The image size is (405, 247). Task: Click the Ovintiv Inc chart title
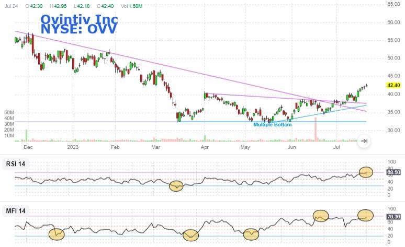click(79, 19)
